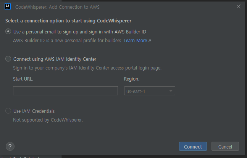This screenshot has width=247, height=158.
Task: Click 'Not supported by CodeWhisperer.' text
Action: point(48,120)
